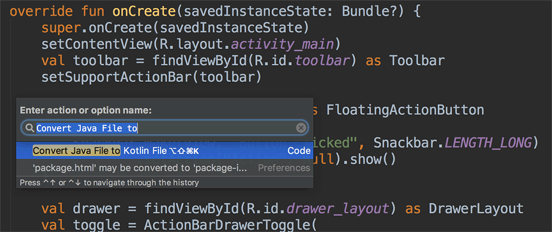The width and height of the screenshot is (552, 232).
Task: Click the "Toolbar" cast type after "as"
Action: 417,61
